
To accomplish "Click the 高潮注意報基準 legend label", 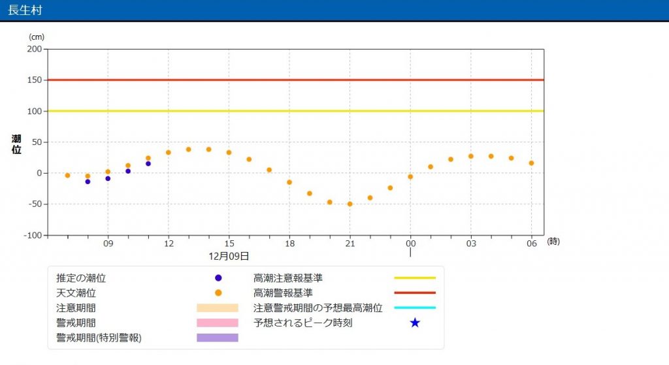I will click(288, 278).
